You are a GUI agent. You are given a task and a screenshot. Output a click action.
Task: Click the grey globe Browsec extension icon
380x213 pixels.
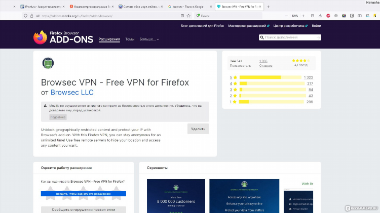336,16
